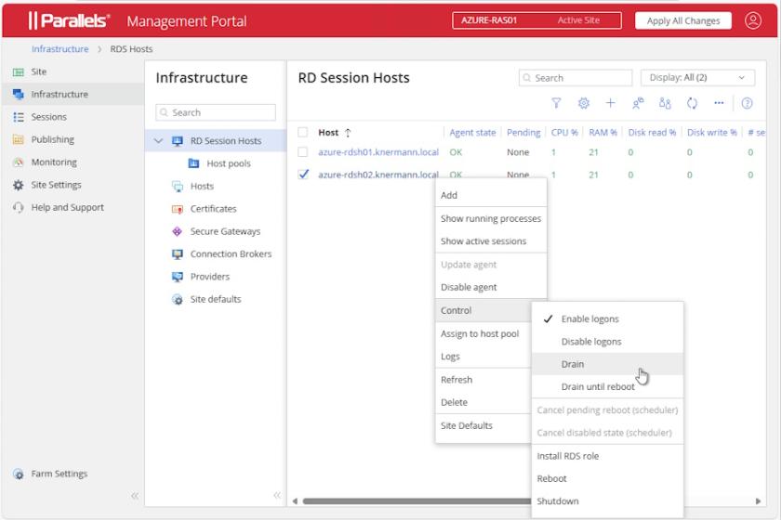Image resolution: width=781 pixels, height=520 pixels.
Task: Open the gear settings icon in toolbar
Action: click(583, 103)
